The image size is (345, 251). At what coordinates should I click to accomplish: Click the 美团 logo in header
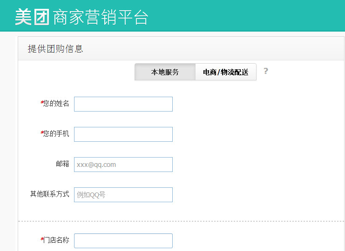pyautogui.click(x=32, y=17)
